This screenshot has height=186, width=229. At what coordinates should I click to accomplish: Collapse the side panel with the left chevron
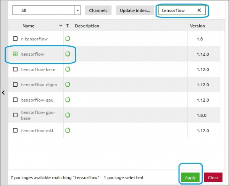point(3,92)
